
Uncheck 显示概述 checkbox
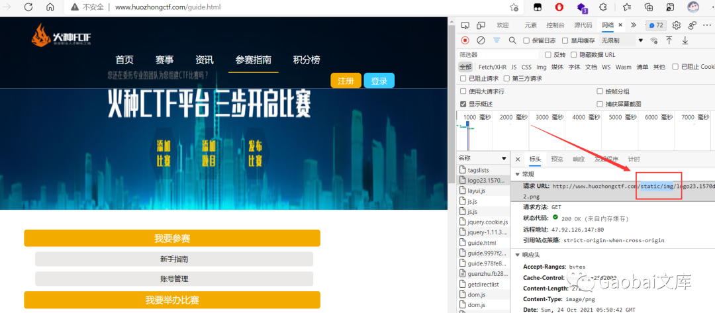pos(463,104)
